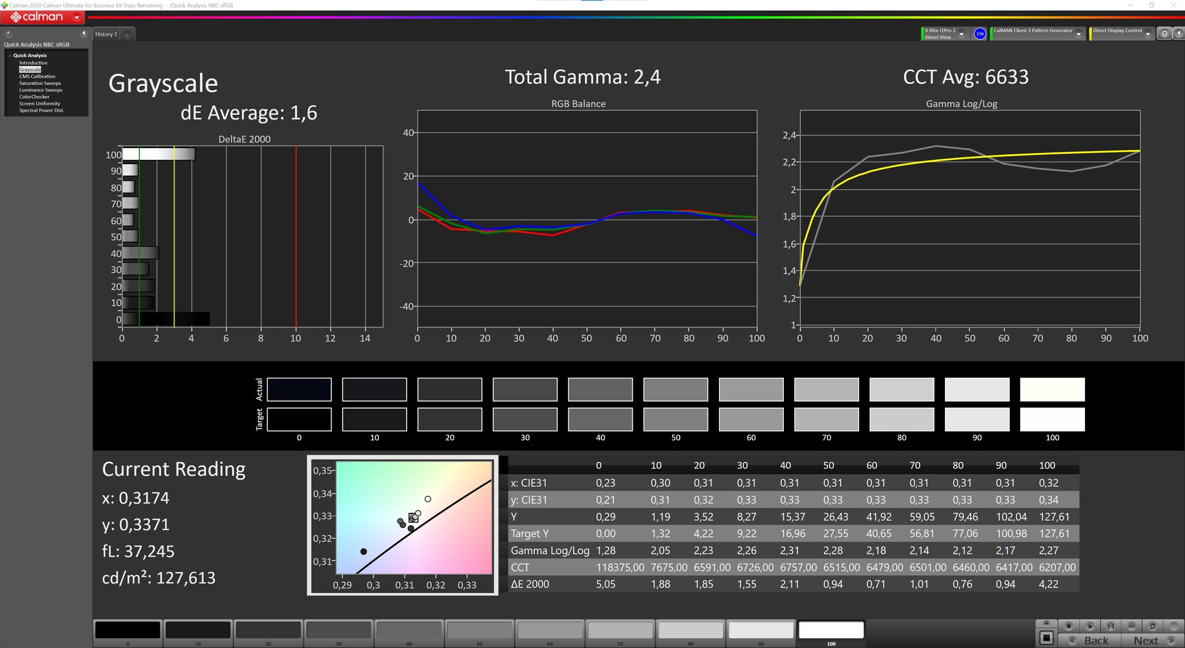The image size is (1185, 648).
Task: Open the Direct Display Control dropdown
Action: coord(1147,34)
